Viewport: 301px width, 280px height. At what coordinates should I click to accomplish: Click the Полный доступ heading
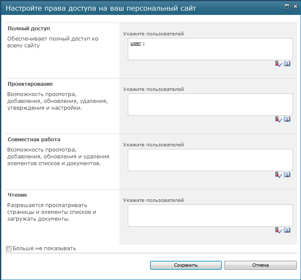pos(29,29)
